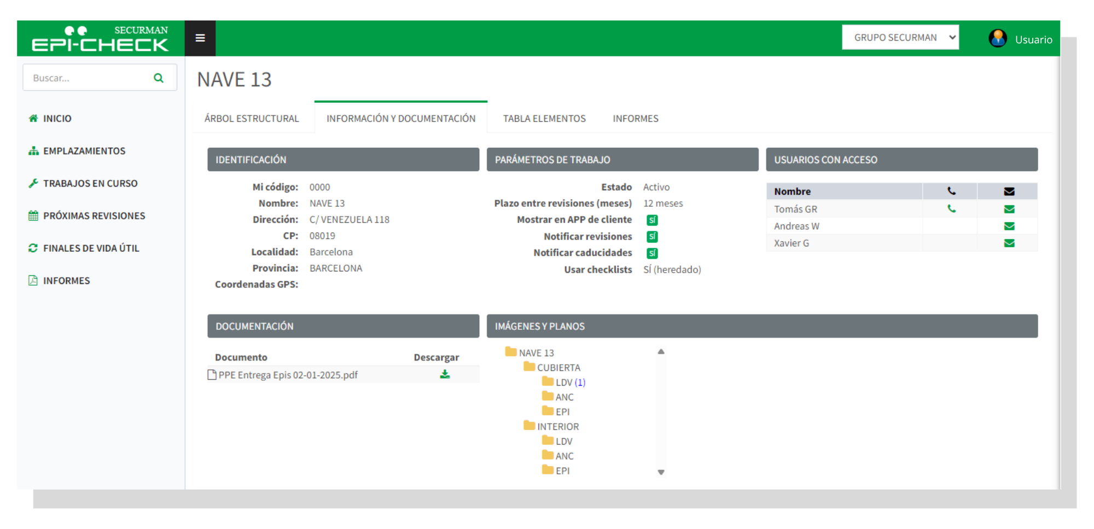Viewport: 1094px width, 529px height.
Task: Toggle the Notificar caducidades setting
Action: (x=652, y=253)
